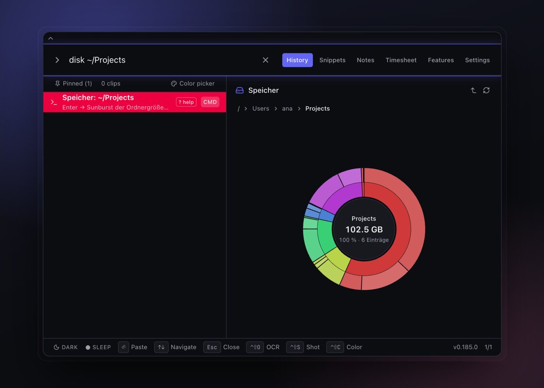Click the palette icon beside Color picker
544x388 pixels.
[x=174, y=83]
